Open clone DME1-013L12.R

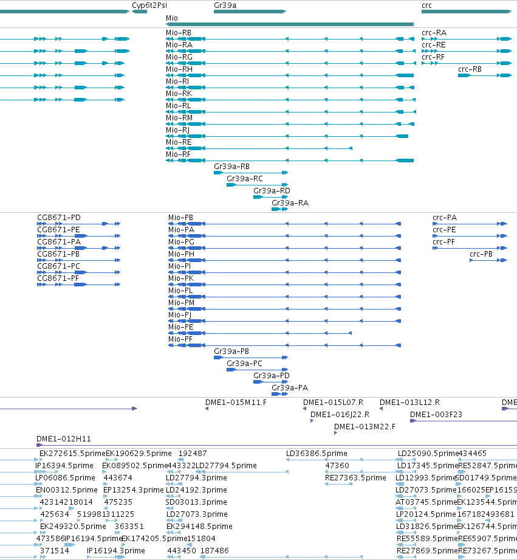click(409, 403)
